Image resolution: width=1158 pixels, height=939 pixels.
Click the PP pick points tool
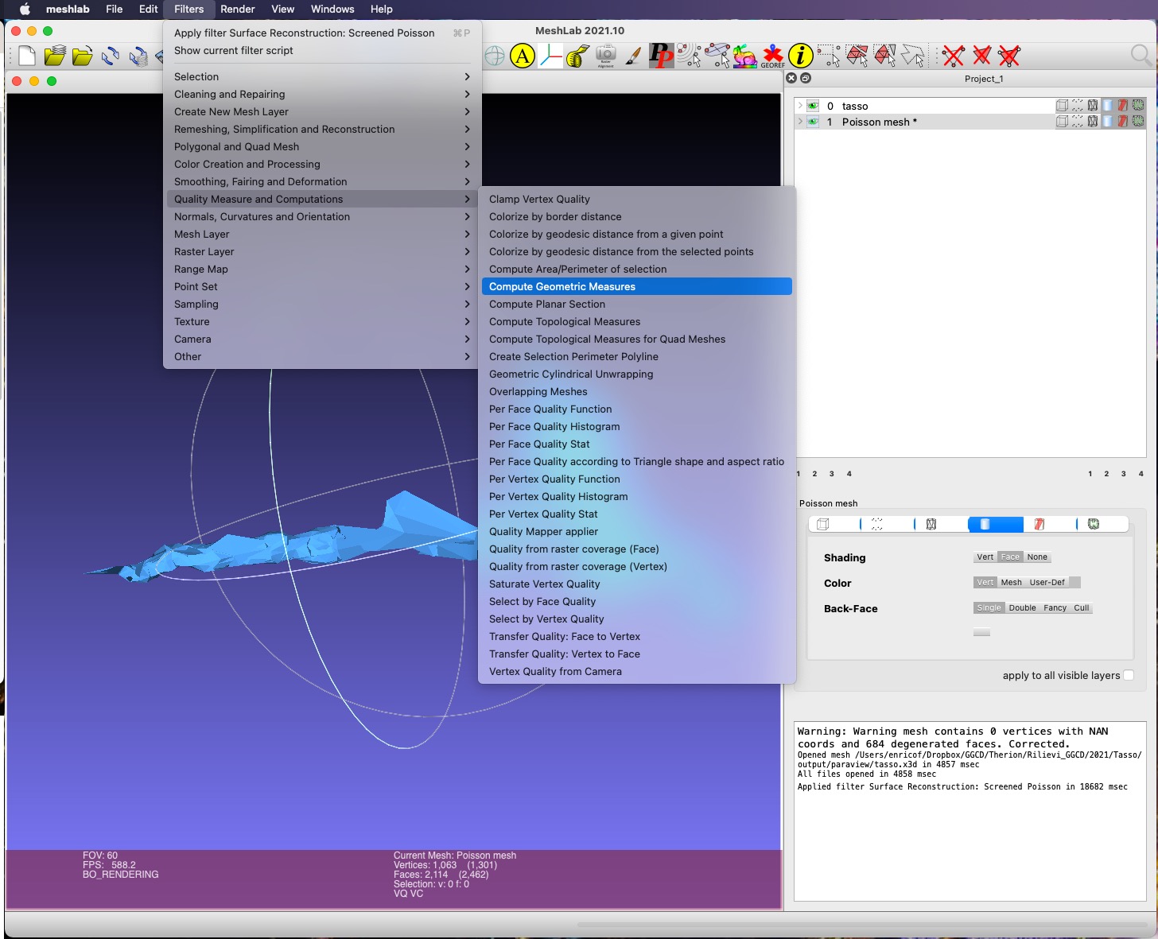point(661,56)
